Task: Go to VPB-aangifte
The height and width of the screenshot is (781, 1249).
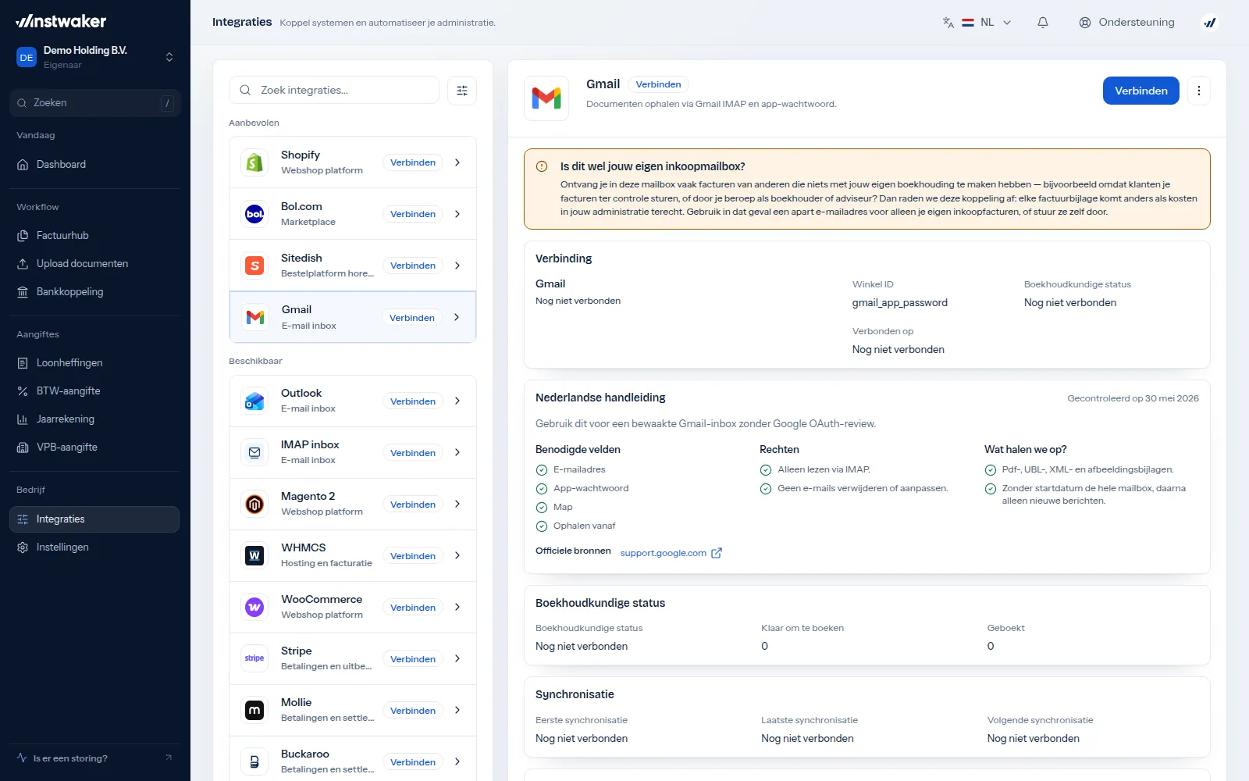Action: pos(94,448)
